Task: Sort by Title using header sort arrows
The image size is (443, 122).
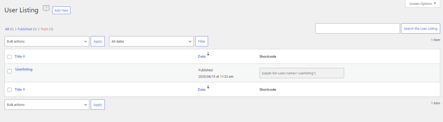Action: coord(24,56)
